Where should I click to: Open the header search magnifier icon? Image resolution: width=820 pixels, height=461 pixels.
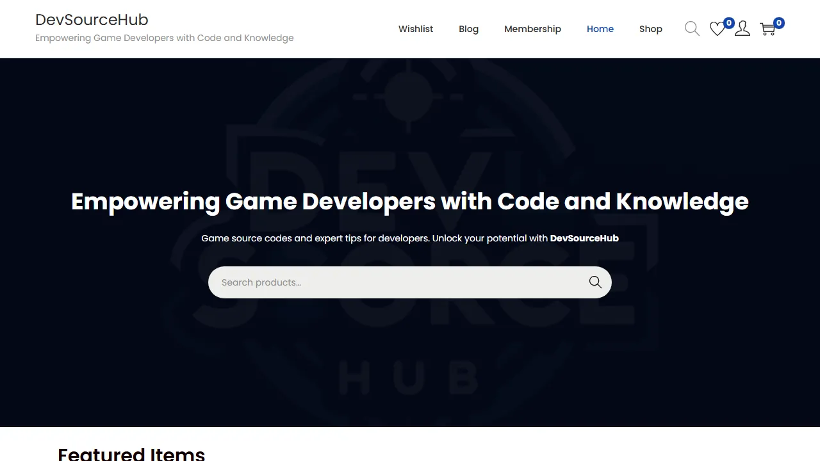click(x=692, y=28)
